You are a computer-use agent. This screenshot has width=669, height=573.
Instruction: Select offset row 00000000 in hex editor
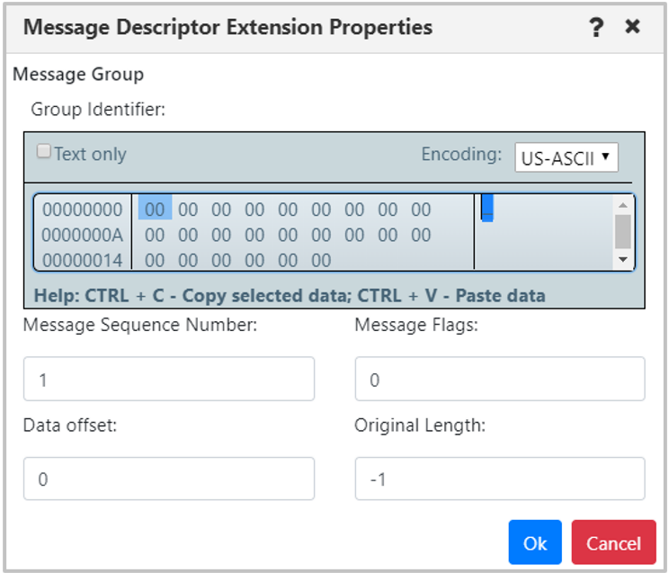pyautogui.click(x=83, y=210)
